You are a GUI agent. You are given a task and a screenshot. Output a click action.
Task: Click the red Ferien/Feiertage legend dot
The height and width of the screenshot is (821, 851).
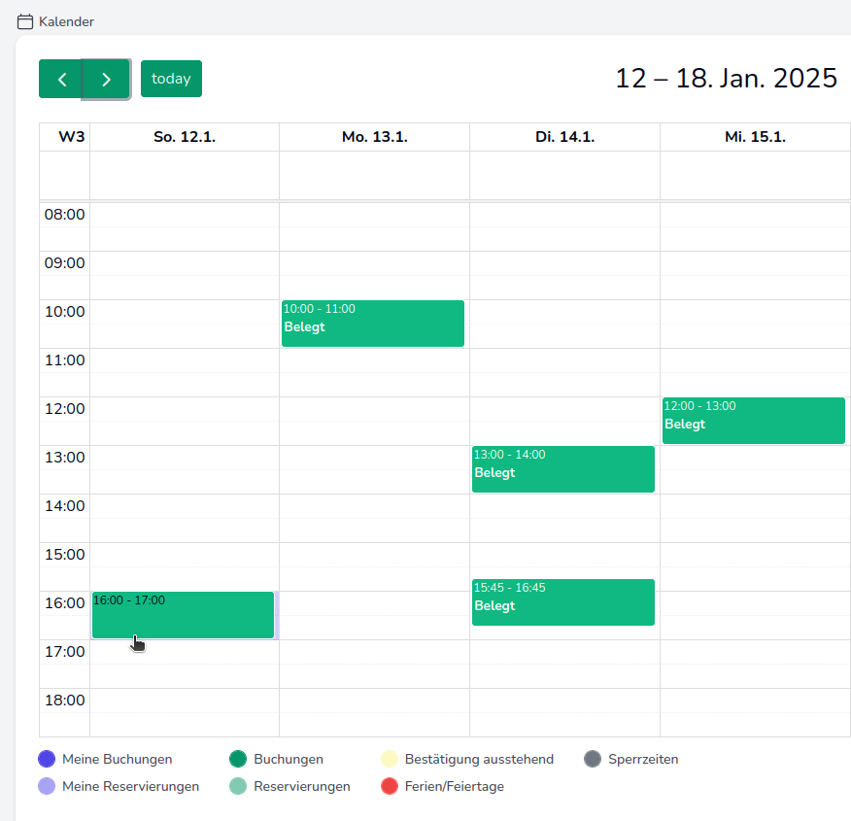(x=391, y=787)
